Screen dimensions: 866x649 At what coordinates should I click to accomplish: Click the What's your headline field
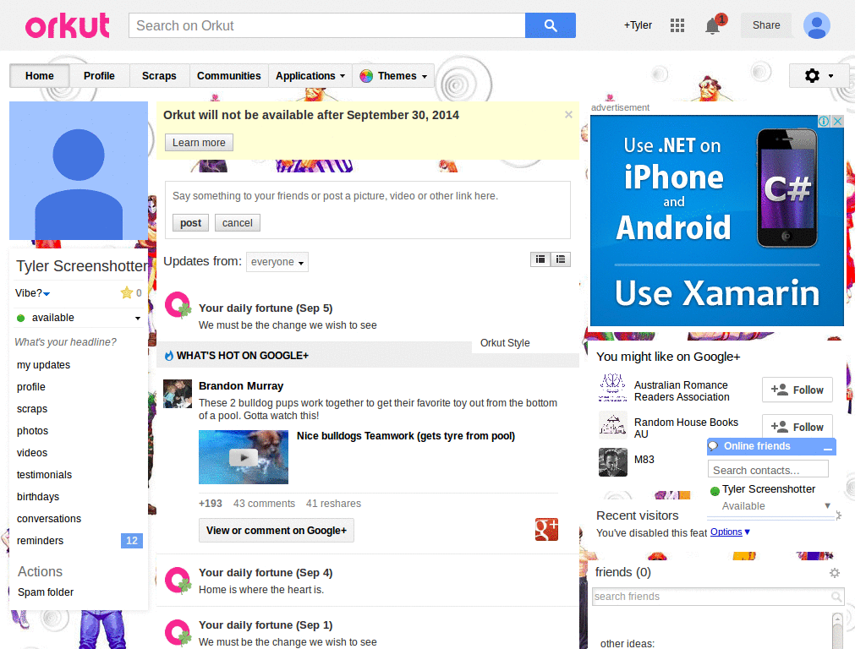pyautogui.click(x=65, y=342)
